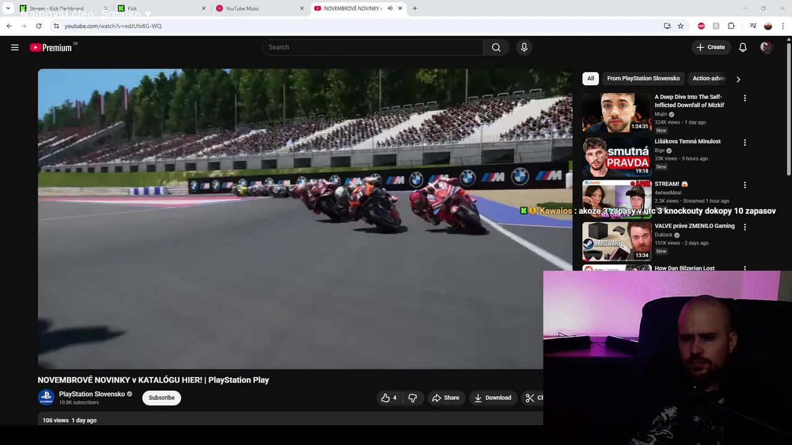
Task: Mute the NOVEMBROVÉ NOVINKY tab audio
Action: pos(390,9)
